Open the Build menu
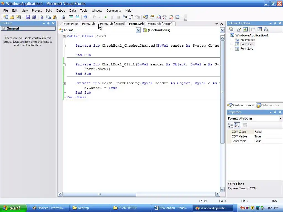Image resolution: width=283 pixels, height=212 pixels. point(49,10)
